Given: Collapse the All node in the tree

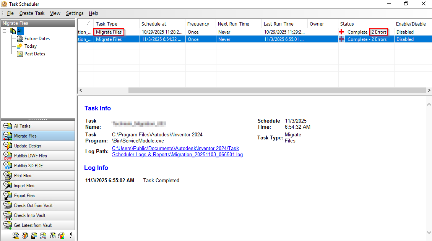Looking at the screenshot, I should [5, 31].
